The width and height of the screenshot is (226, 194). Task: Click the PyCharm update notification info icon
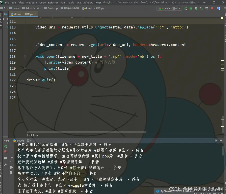pos(158,191)
